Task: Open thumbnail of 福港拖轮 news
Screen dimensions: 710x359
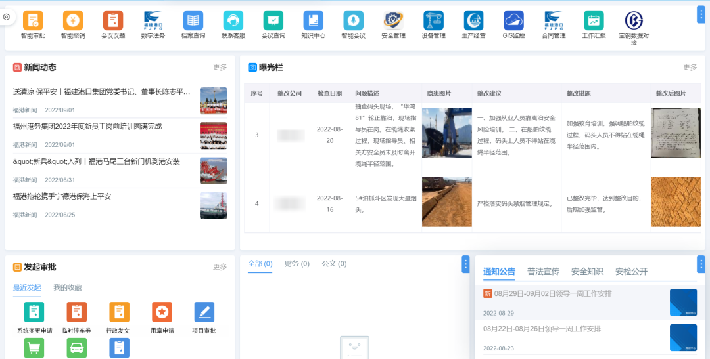Action: coord(213,205)
